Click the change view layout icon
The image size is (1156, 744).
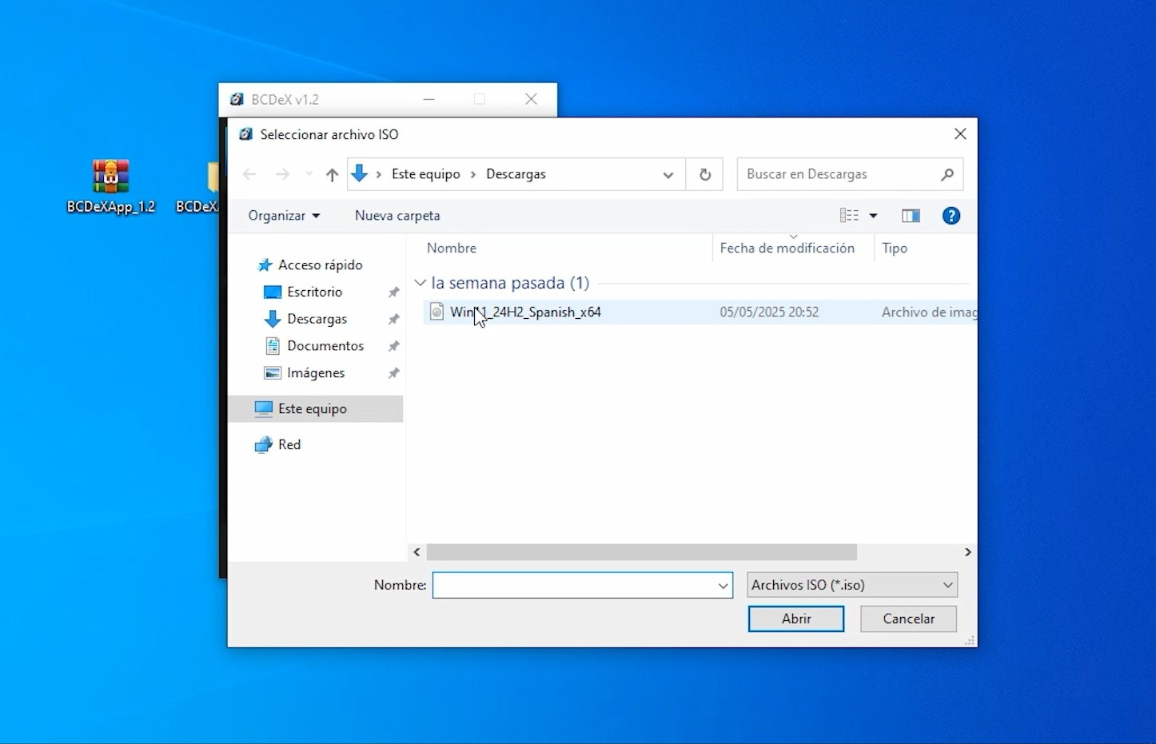(849, 216)
